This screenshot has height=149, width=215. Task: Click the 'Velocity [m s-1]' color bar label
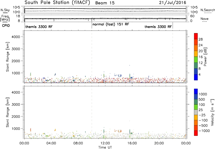coord(212,112)
